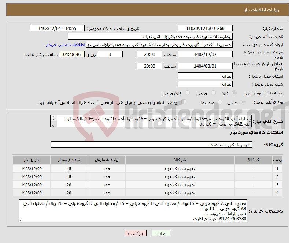Image resolution: width=289 pixels, height=243 pixels.
Task: Click the need number field 1103091216001366
Action: pyautogui.click(x=205, y=28)
